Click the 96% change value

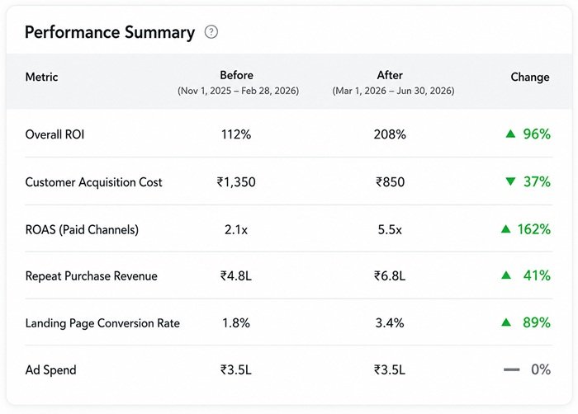coord(537,134)
